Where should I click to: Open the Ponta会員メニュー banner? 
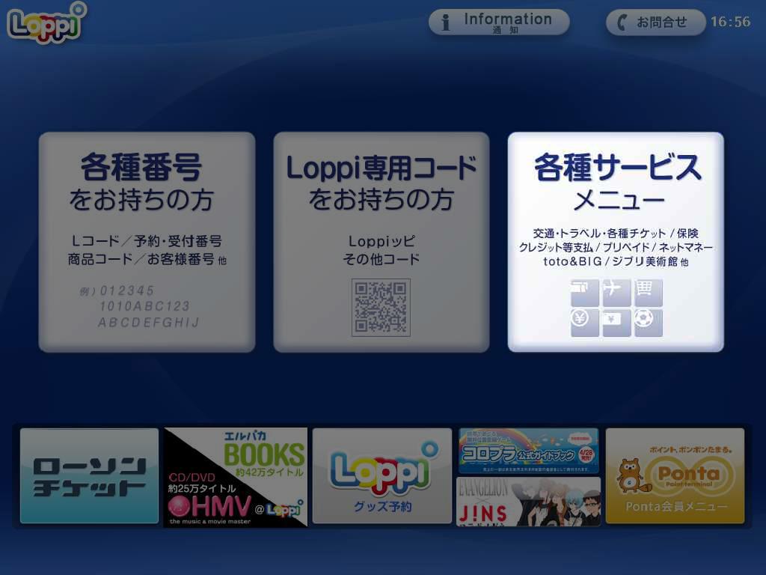pyautogui.click(x=675, y=475)
